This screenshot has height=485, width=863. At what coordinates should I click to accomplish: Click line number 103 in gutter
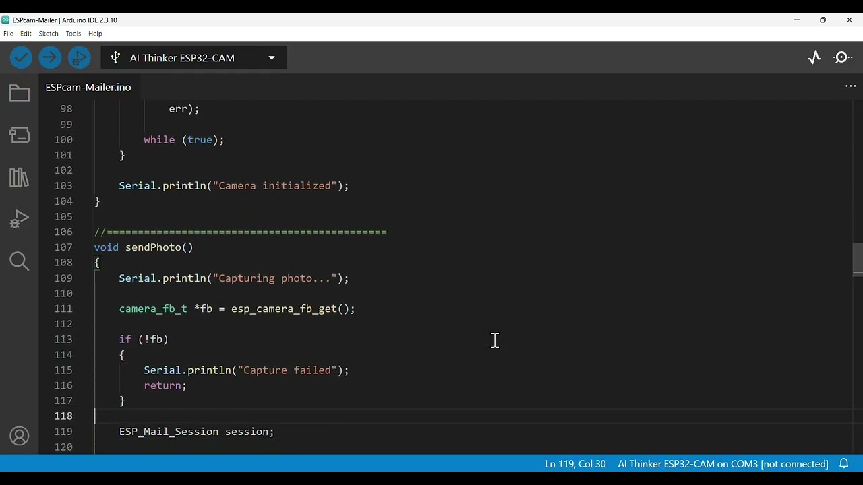(x=63, y=185)
